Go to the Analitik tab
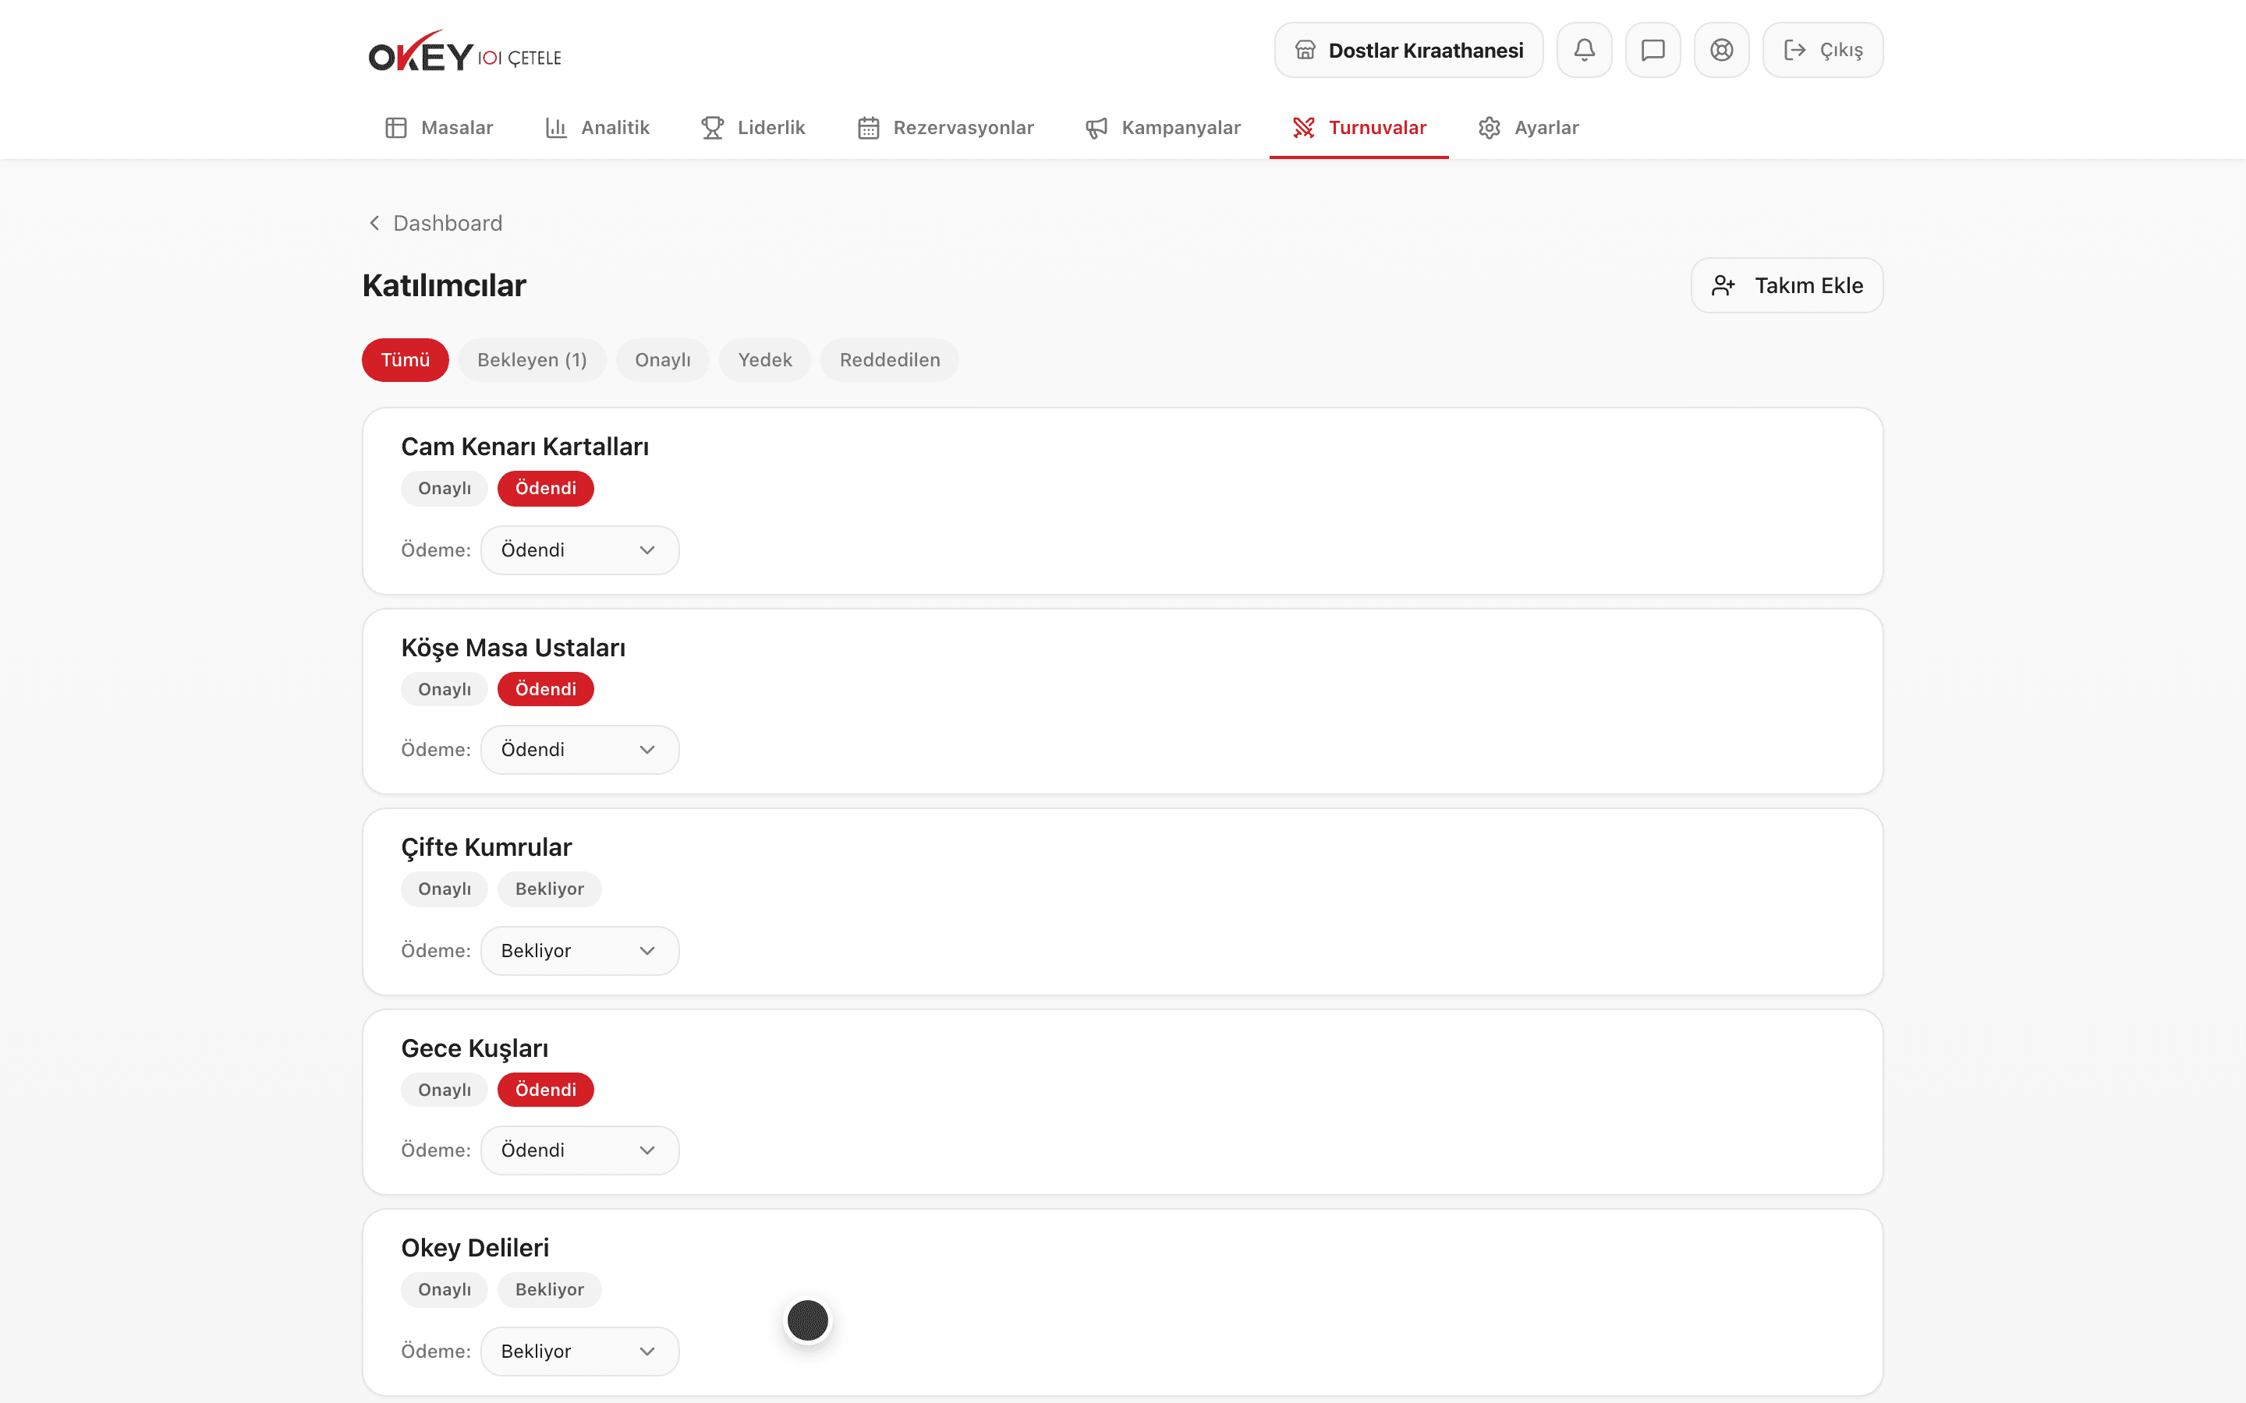This screenshot has height=1403, width=2246. click(597, 127)
